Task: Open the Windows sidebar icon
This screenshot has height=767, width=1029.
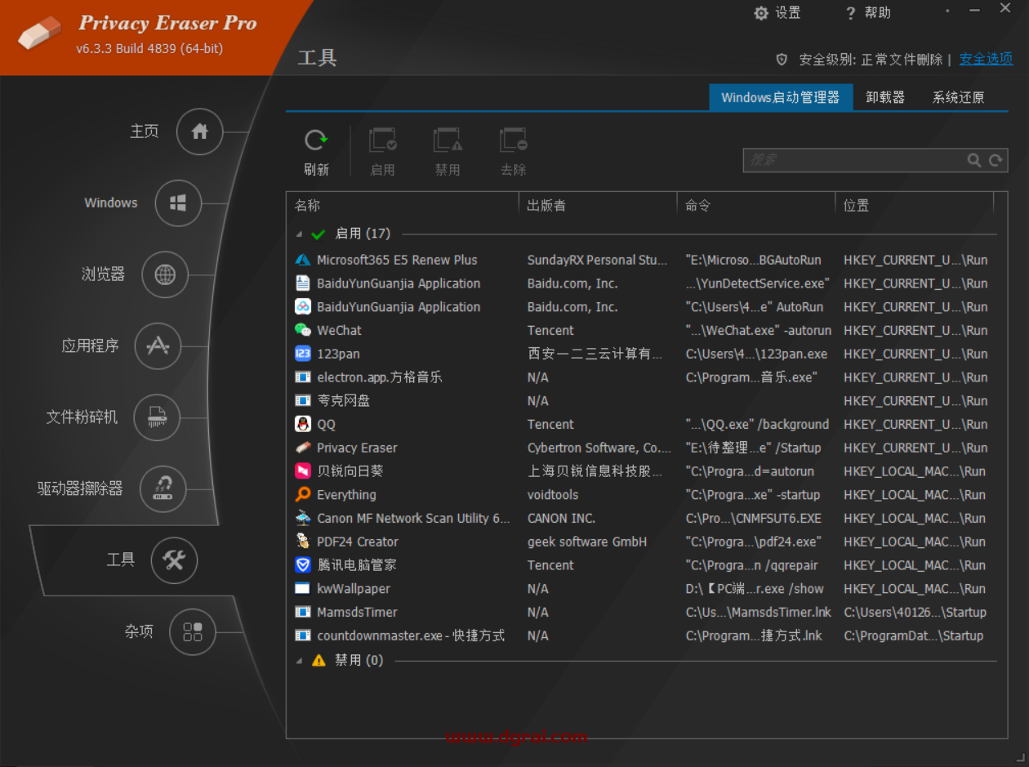Action: (178, 203)
